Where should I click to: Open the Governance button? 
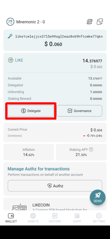[x=79, y=111]
